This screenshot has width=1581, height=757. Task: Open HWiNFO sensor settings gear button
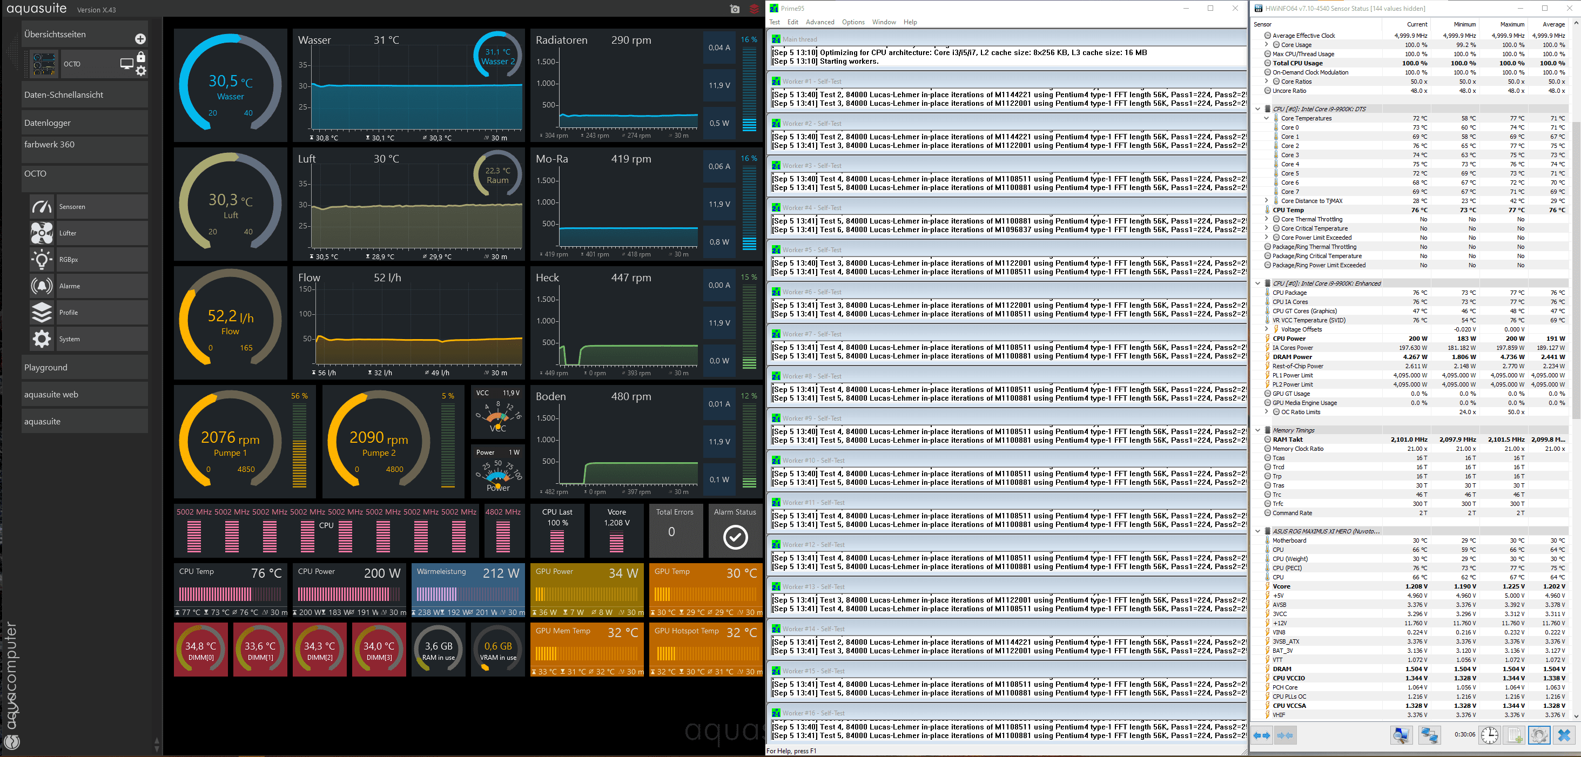pyautogui.click(x=1539, y=735)
